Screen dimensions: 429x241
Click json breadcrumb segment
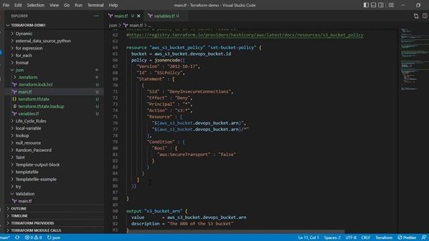click(113, 25)
